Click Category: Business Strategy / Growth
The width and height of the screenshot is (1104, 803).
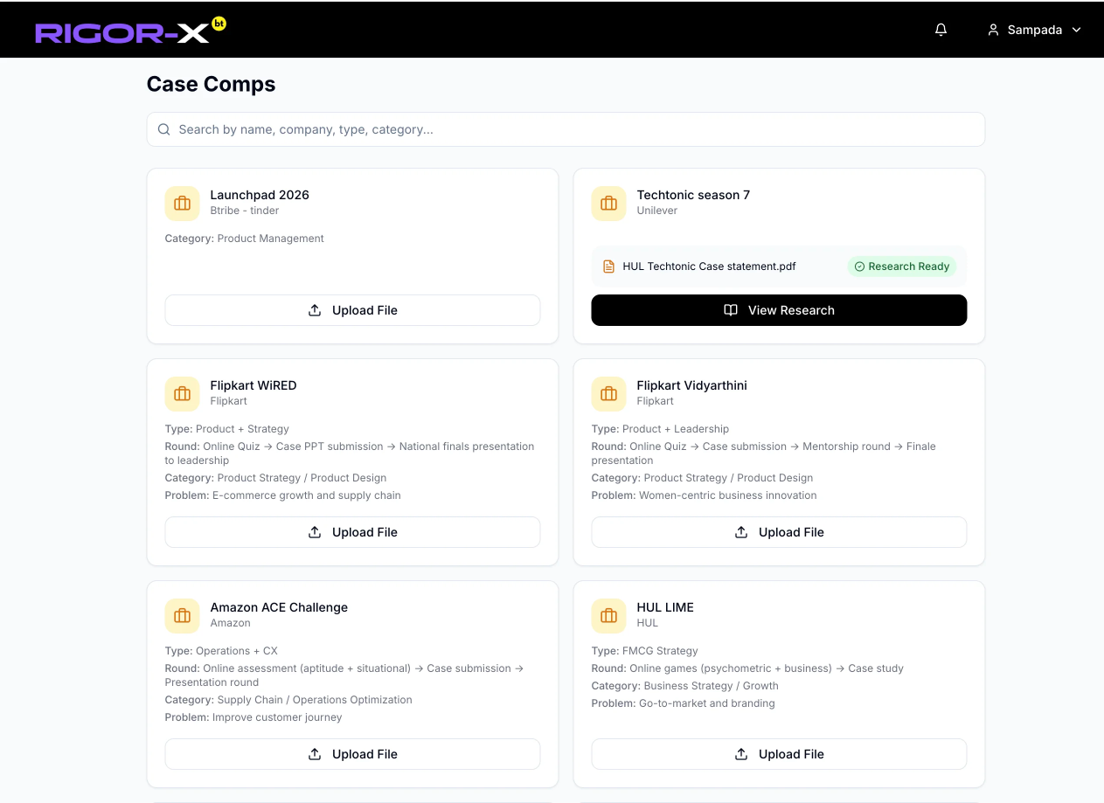click(685, 686)
